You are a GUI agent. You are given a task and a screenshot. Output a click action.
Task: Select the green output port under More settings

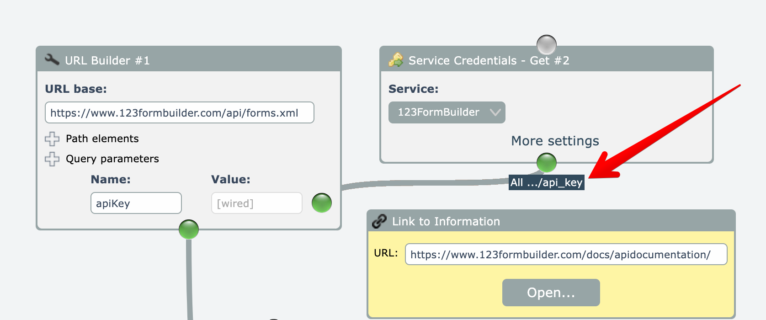pos(546,163)
